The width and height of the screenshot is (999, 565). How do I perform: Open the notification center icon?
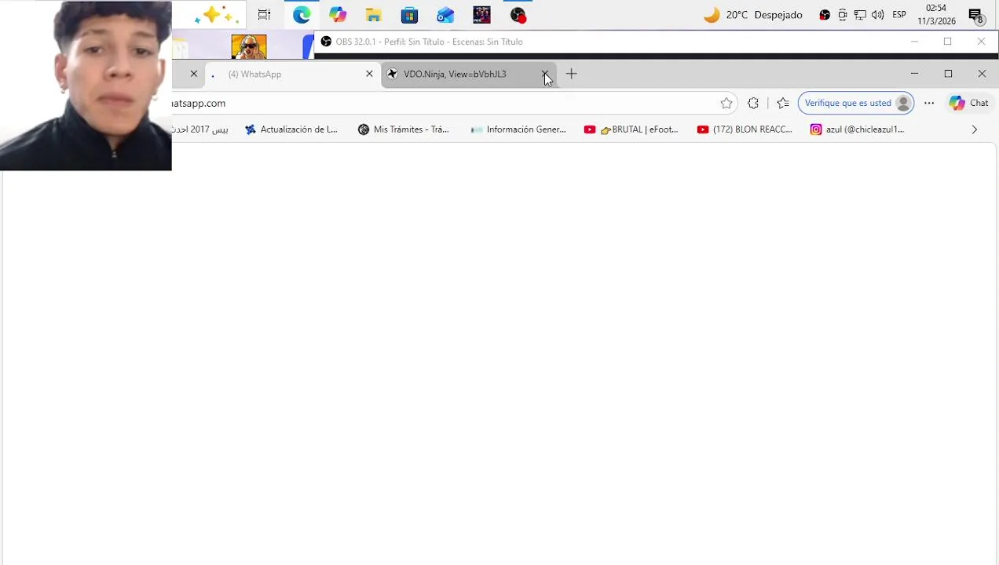click(x=976, y=16)
